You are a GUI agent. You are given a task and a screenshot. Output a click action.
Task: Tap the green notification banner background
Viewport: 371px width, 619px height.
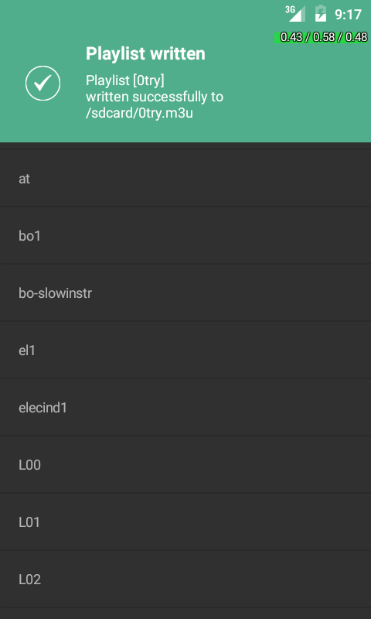point(185,71)
